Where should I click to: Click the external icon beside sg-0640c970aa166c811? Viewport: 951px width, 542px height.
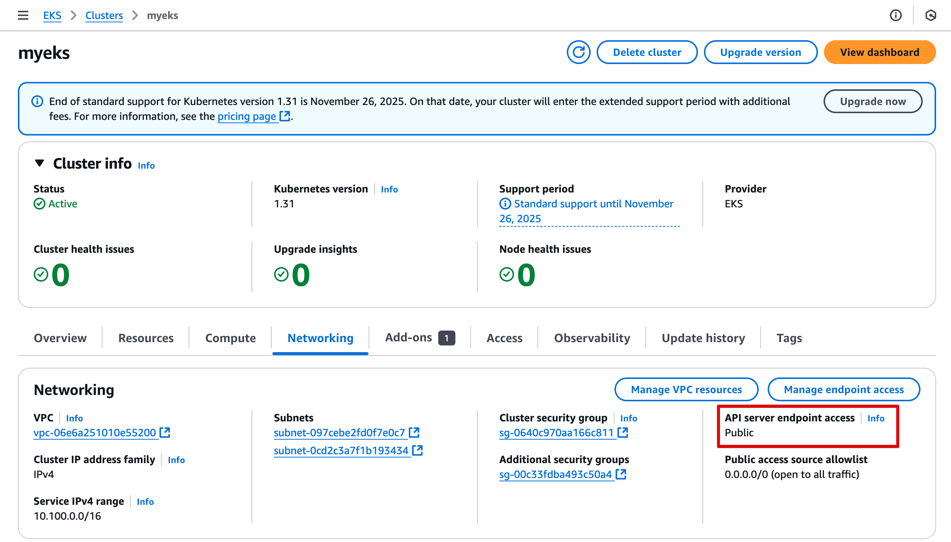point(623,433)
